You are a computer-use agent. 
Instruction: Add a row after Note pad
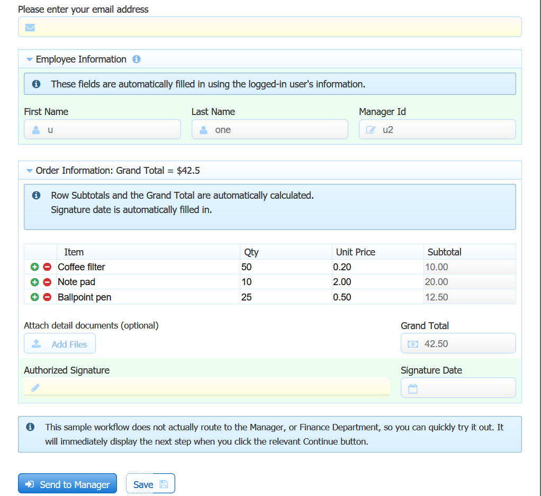click(x=35, y=282)
